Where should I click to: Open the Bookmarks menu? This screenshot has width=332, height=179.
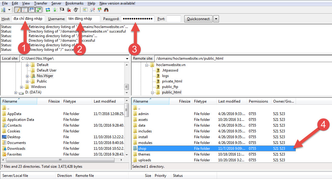pyautogui.click(x=74, y=3)
